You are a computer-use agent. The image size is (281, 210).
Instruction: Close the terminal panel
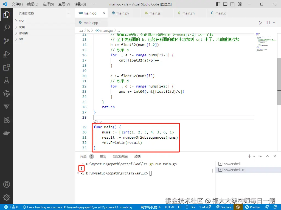pos(274,156)
